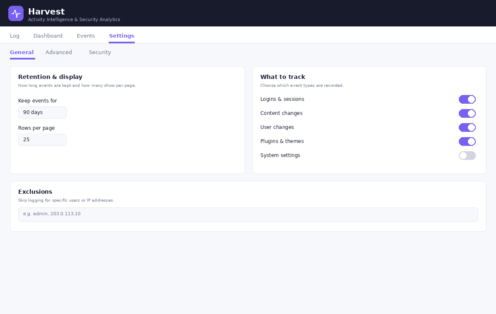The width and height of the screenshot is (496, 314).
Task: Click the Plugins & themes label
Action: [282, 141]
